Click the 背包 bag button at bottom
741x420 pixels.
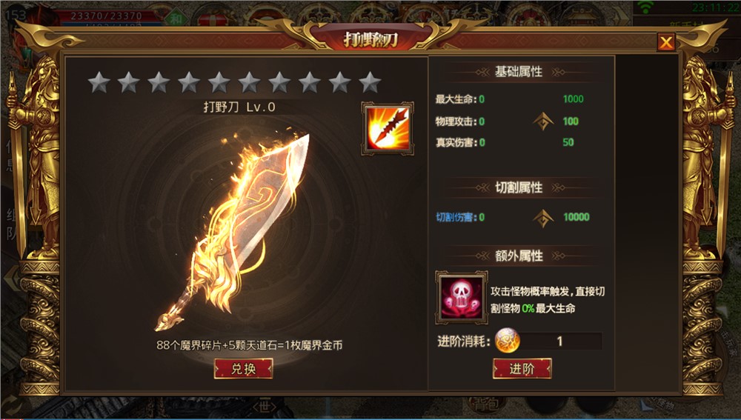(485, 405)
